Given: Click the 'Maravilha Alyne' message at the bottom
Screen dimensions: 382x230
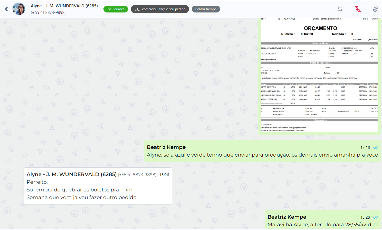Looking at the screenshot, I should (x=323, y=225).
